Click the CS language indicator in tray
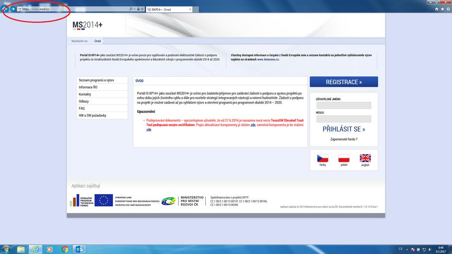 pos(400,249)
